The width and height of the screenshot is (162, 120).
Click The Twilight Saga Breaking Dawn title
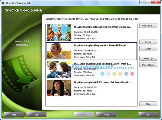[102, 64]
